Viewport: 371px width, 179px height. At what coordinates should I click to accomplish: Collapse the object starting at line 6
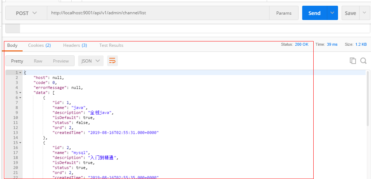point(20,98)
